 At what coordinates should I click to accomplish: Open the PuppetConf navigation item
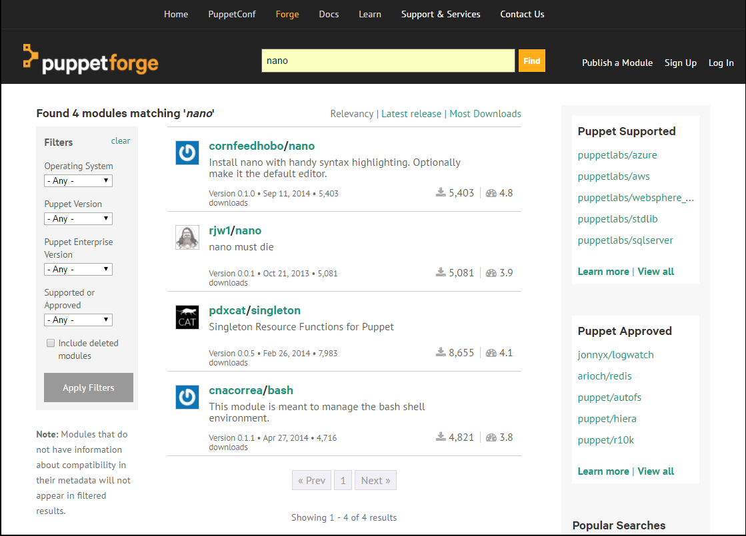(232, 14)
